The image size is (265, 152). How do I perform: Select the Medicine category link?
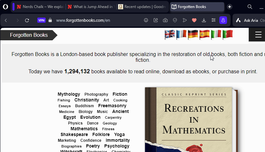(x=67, y=112)
